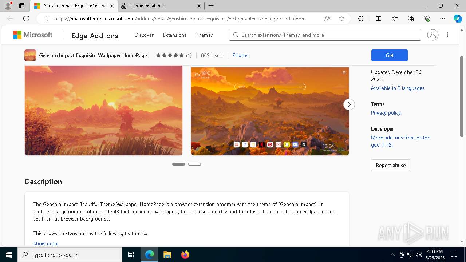Click the five-star rating
Viewport: 466px width, 262px height.
point(170,55)
